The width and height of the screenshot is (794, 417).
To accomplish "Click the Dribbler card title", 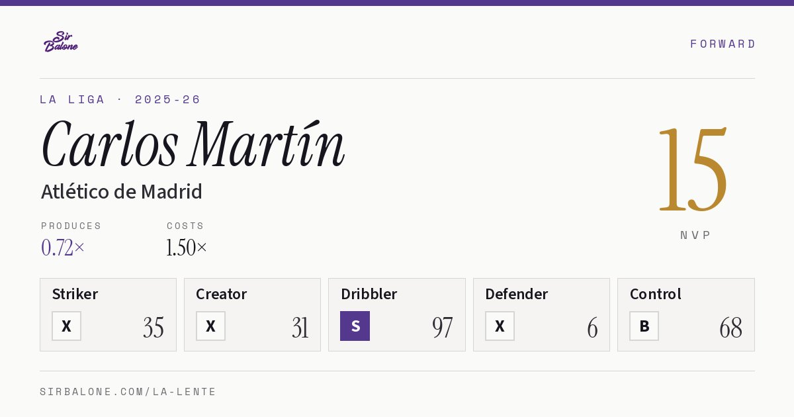I will [x=369, y=294].
